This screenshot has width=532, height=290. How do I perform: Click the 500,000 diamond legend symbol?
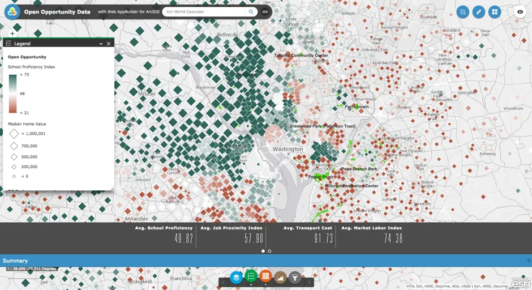point(14,157)
